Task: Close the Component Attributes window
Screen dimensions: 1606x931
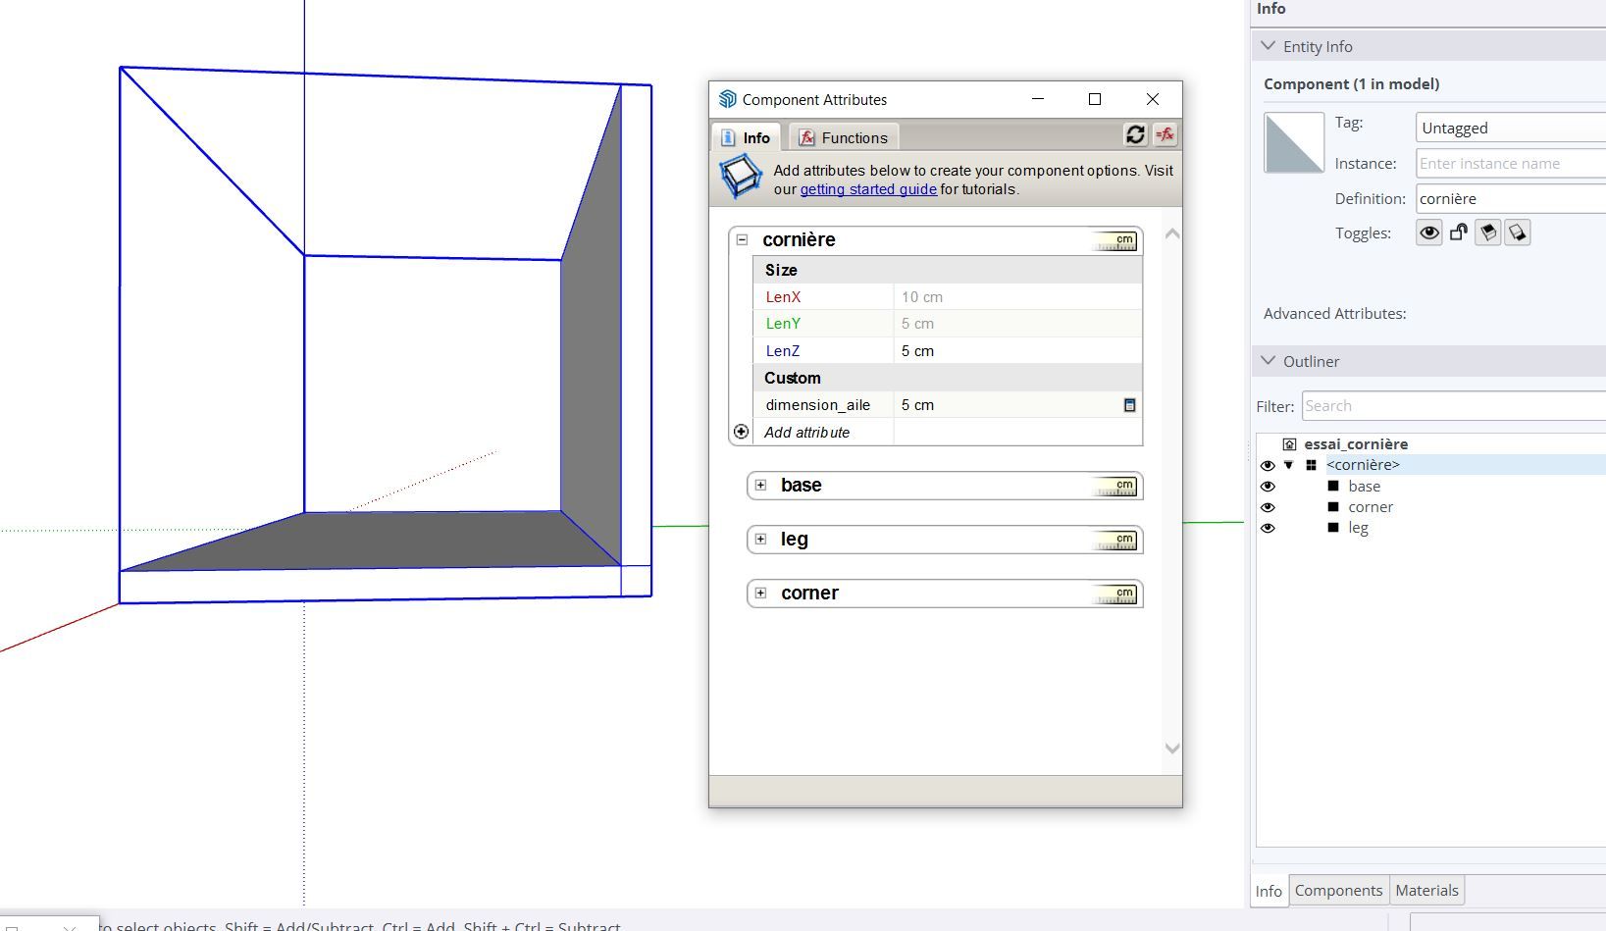Action: click(x=1153, y=99)
